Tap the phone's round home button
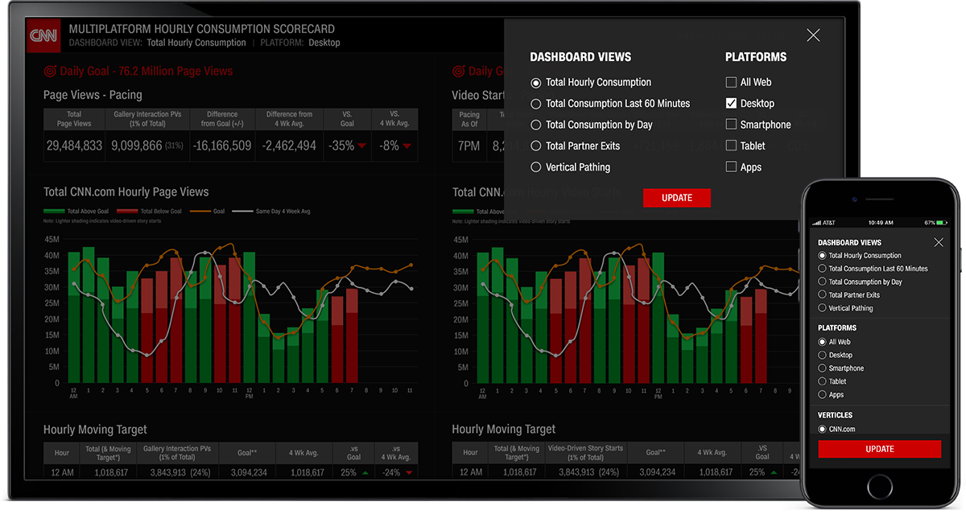This screenshot has height=514, width=966. [879, 487]
